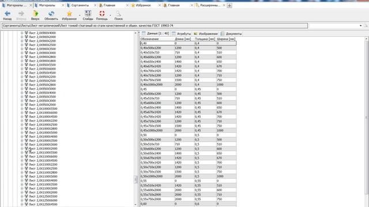Expand the Лист 2,0X1000X4500 tree node

click(x=22, y=117)
